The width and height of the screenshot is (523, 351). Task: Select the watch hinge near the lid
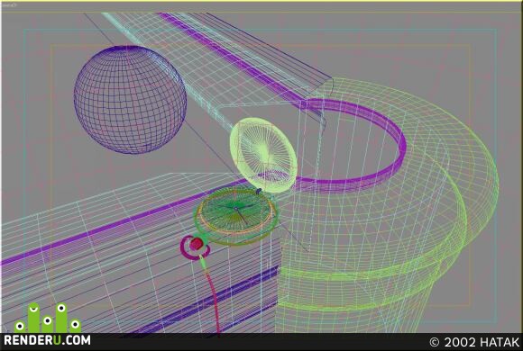[x=259, y=191]
